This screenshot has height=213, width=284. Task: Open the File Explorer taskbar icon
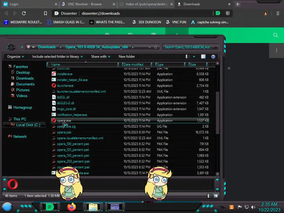click(93, 207)
